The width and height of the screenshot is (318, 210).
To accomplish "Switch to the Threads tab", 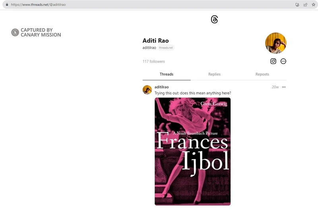I will (167, 74).
